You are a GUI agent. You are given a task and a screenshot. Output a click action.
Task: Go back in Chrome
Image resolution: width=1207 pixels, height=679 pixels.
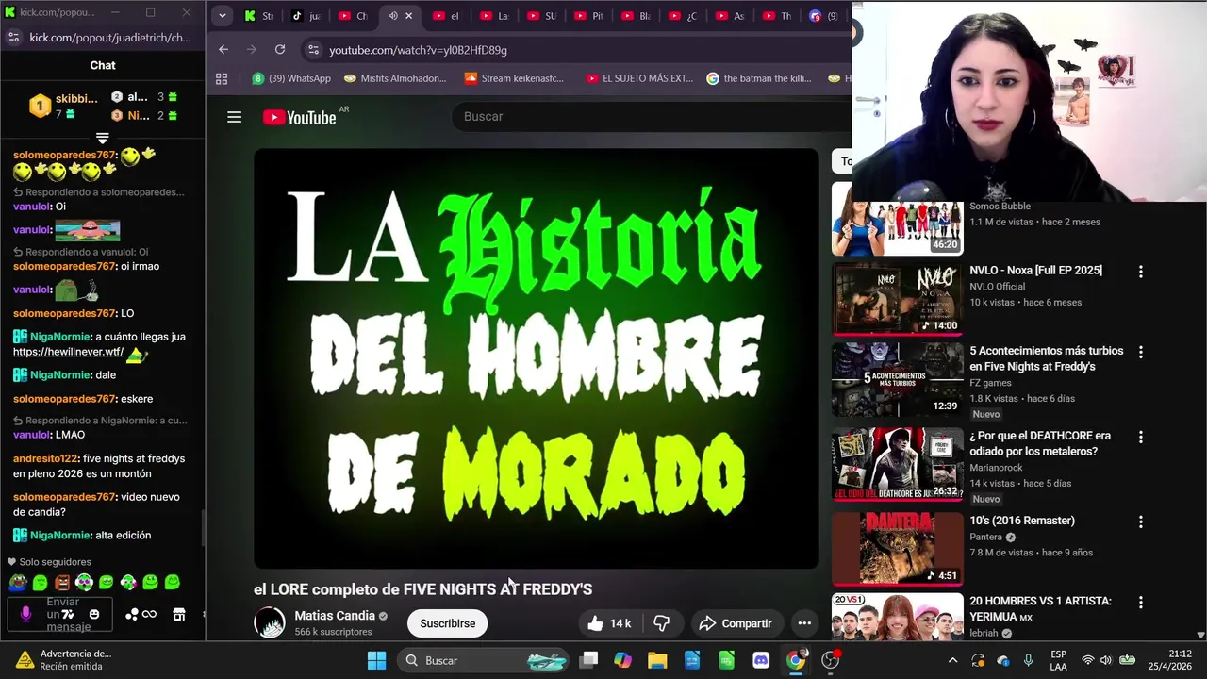(223, 49)
